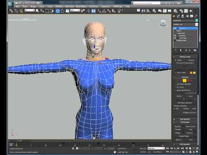Click the Connect edges button

(189, 133)
